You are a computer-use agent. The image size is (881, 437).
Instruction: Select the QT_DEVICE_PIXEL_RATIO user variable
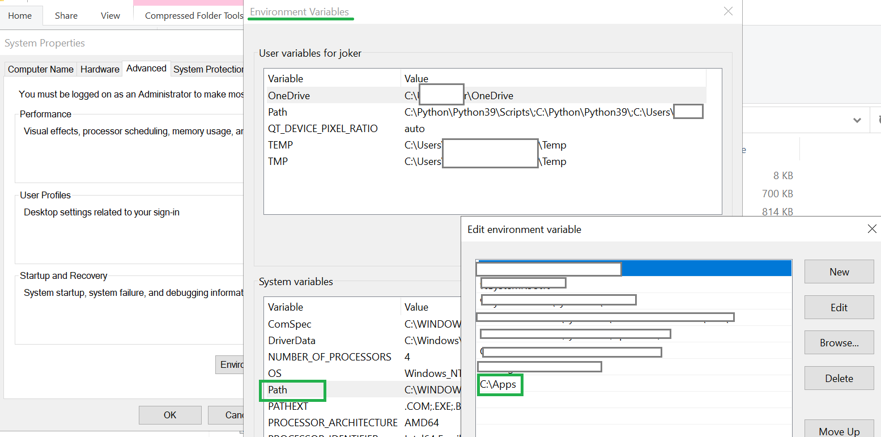tap(323, 129)
